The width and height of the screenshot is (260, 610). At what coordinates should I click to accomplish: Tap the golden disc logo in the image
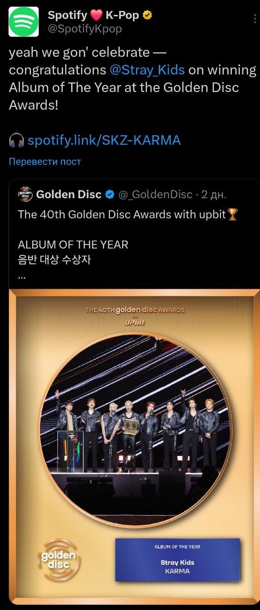click(58, 560)
